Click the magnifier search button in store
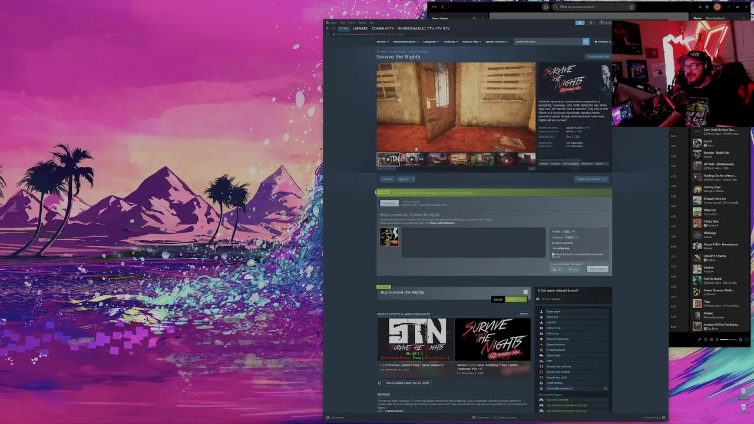The width and height of the screenshot is (754, 424). 586,42
